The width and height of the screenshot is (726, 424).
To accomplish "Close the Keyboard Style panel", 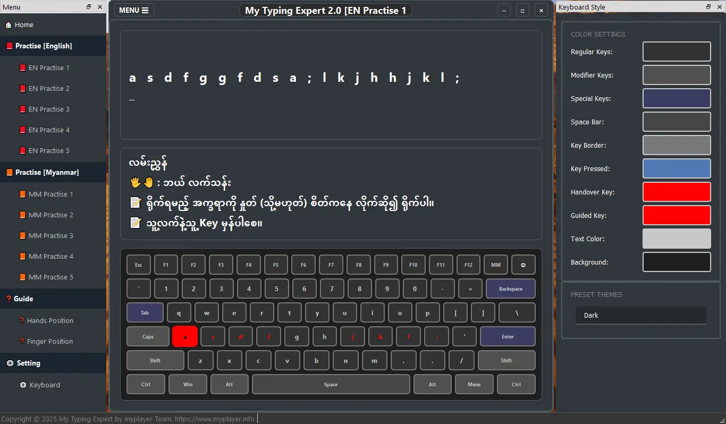I will (720, 7).
